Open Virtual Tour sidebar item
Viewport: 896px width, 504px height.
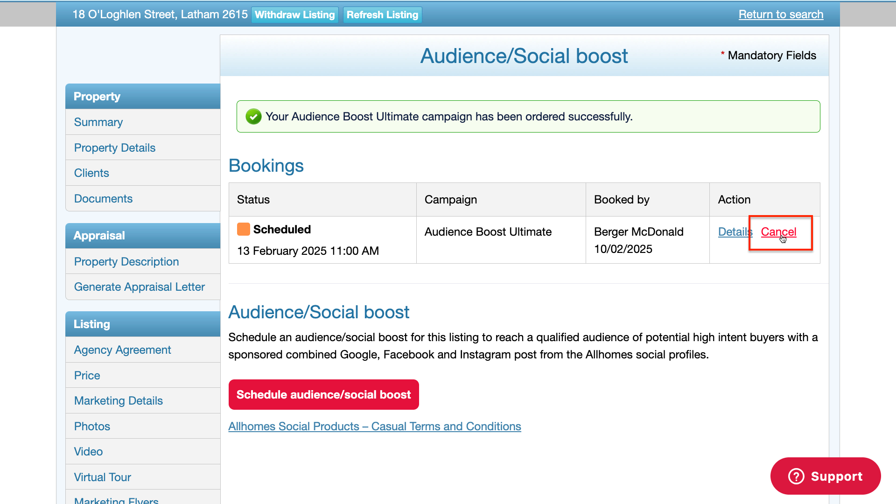pos(143,477)
